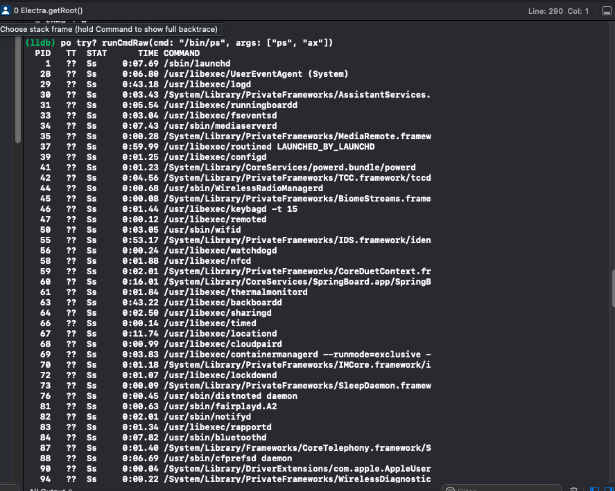Click the '/usr/libexec/rapportd' entry

coord(218,427)
